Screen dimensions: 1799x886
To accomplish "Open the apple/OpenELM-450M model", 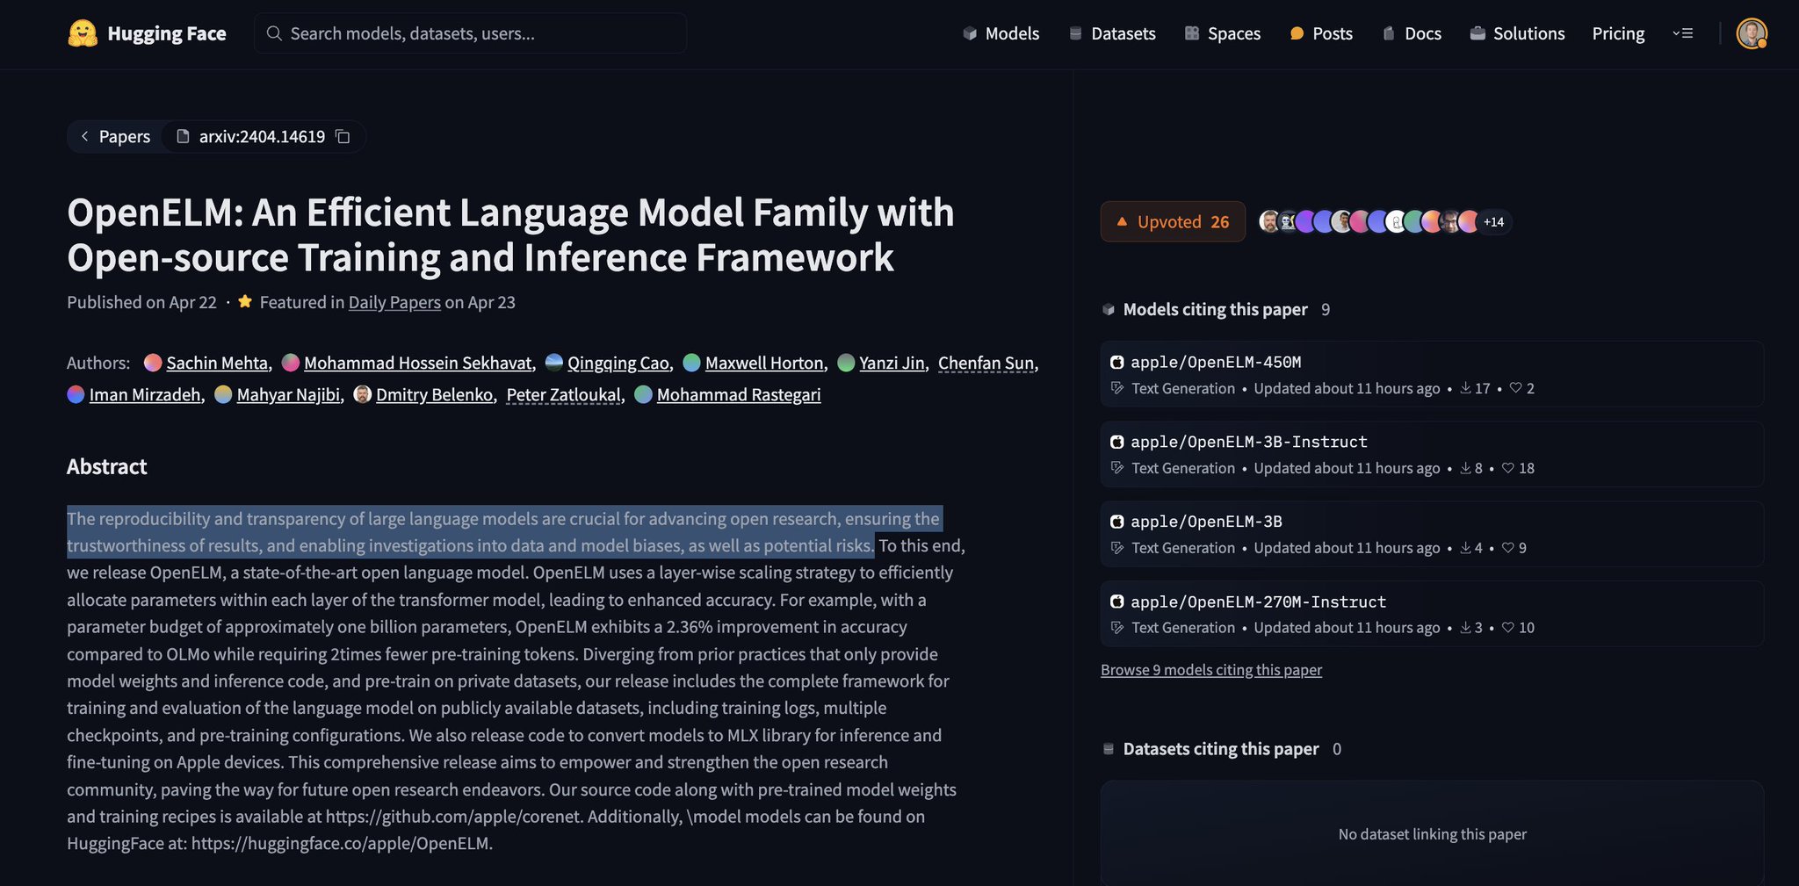I will point(1432,374).
